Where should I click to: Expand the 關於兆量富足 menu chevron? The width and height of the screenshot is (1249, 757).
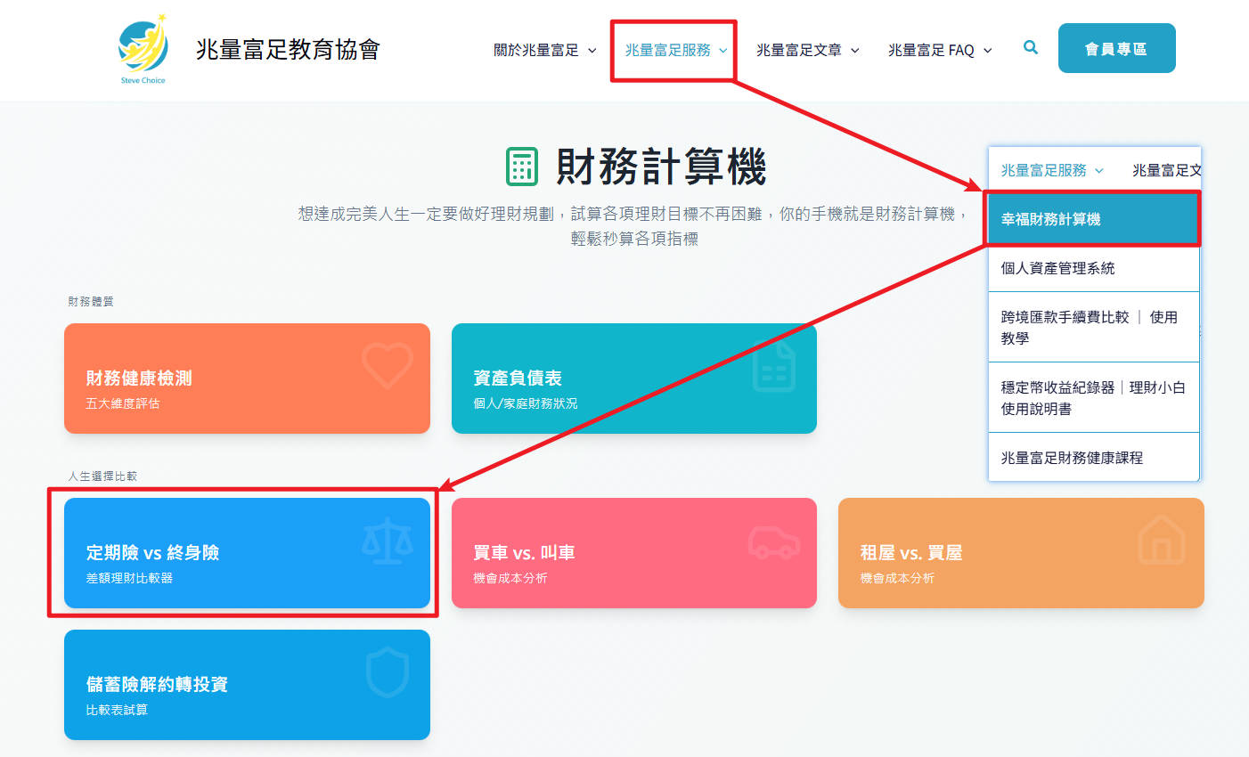[592, 51]
